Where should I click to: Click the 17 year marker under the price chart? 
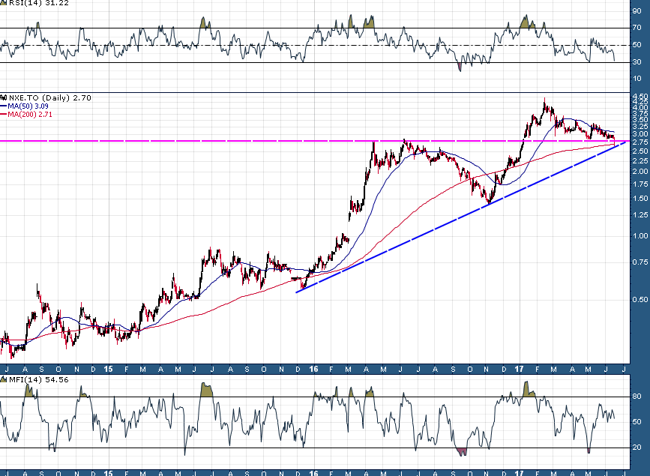519,369
